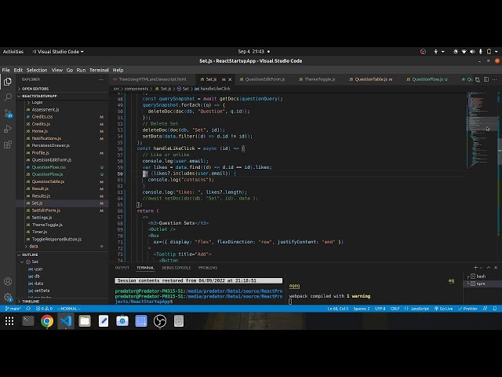This screenshot has width=502, height=377.
Task: Open the Accounts menu icon
Action: pyautogui.click(x=8, y=281)
